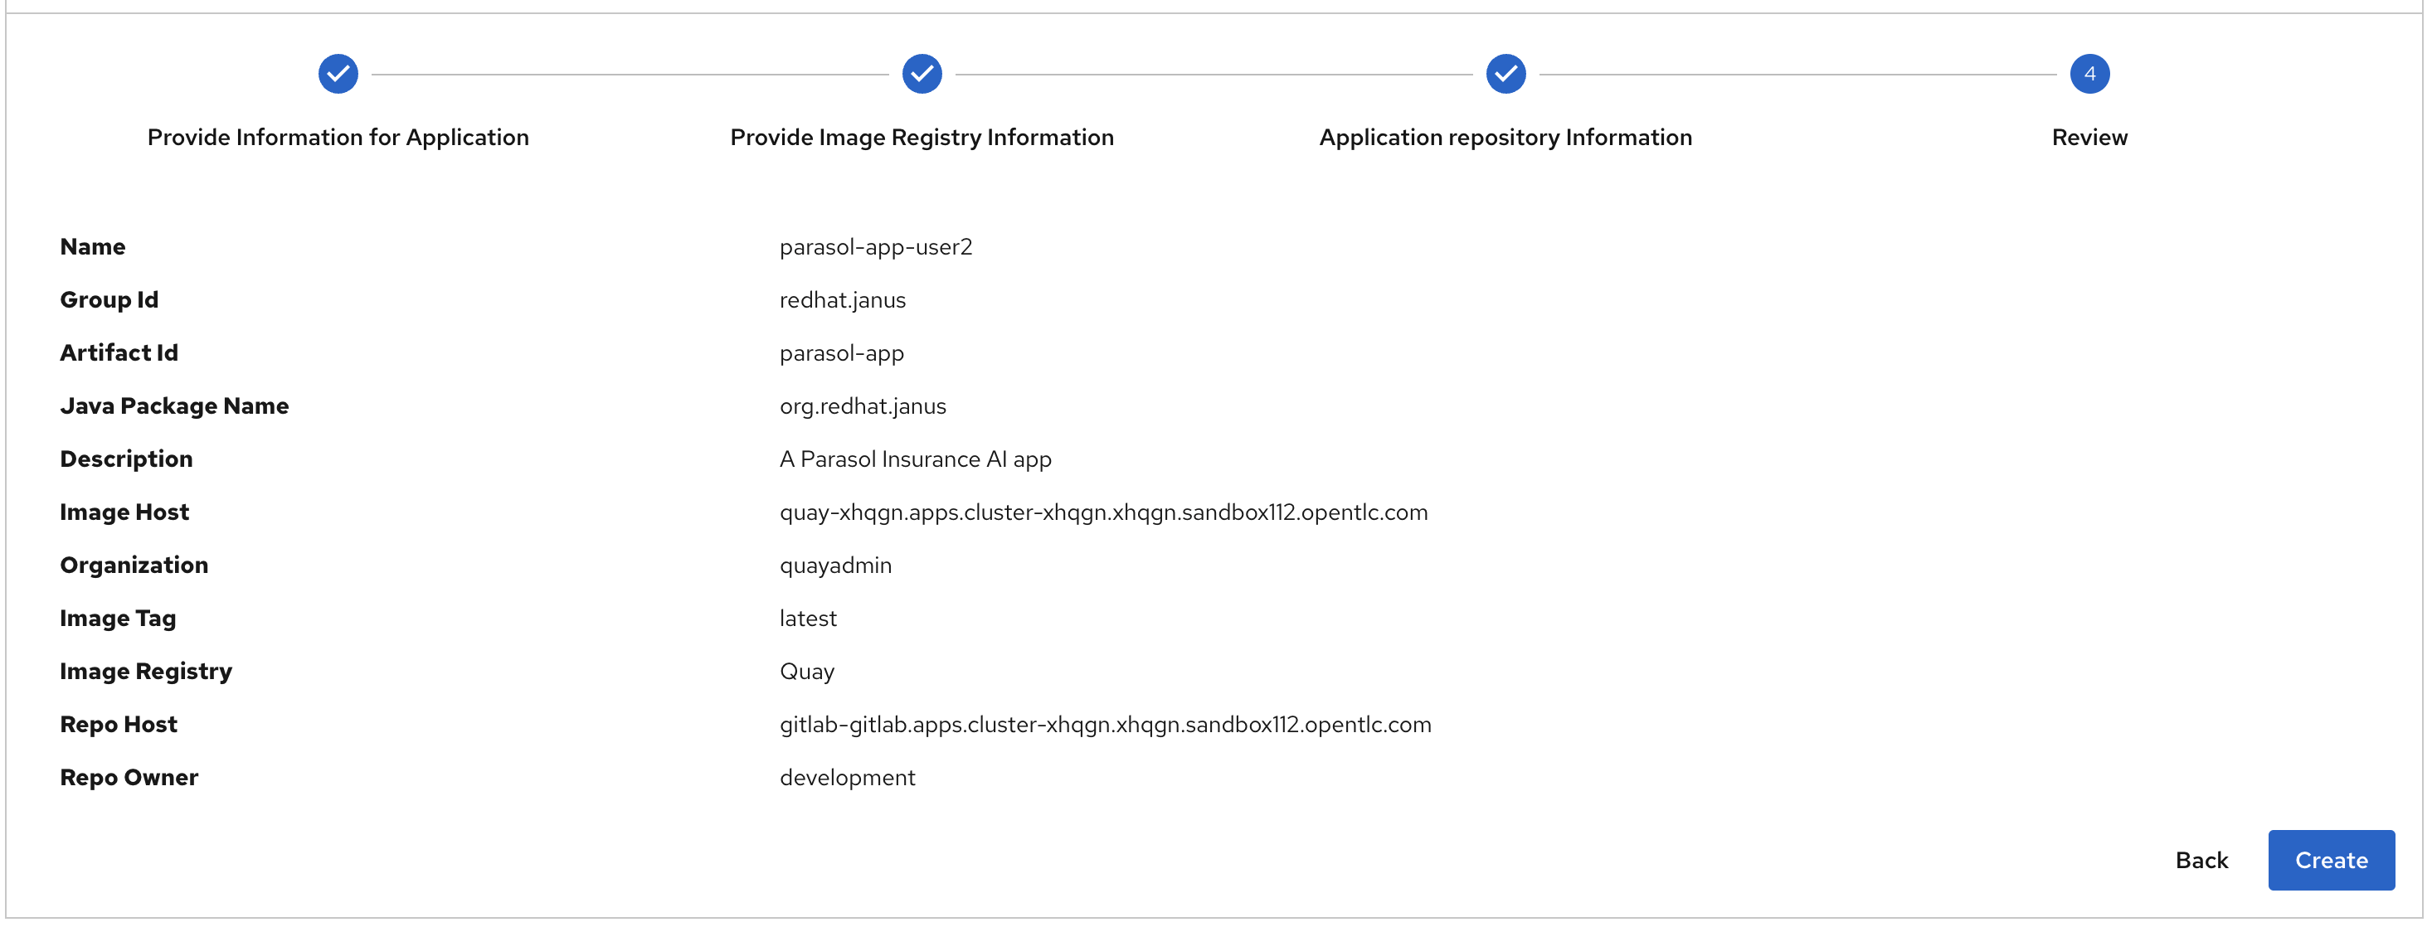The width and height of the screenshot is (2432, 932).
Task: Click the Quay Image Registry value
Action: [x=806, y=672]
